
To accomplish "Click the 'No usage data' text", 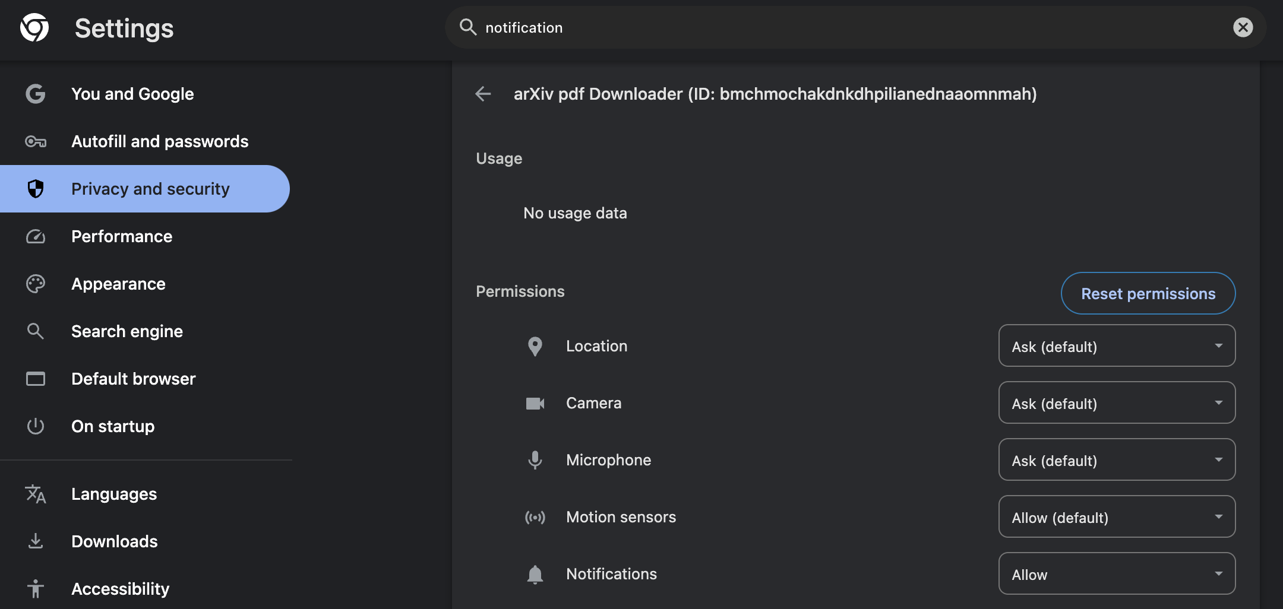I will point(575,213).
